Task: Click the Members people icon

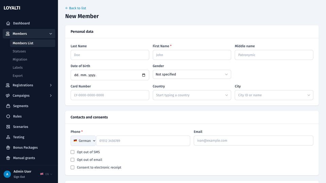Action: click(8, 34)
